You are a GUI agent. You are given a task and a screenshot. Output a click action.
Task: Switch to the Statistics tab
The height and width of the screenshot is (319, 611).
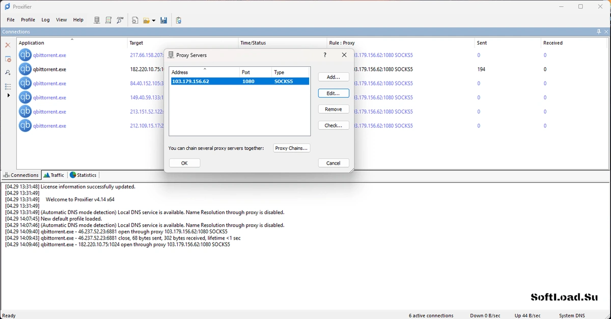[83, 175]
